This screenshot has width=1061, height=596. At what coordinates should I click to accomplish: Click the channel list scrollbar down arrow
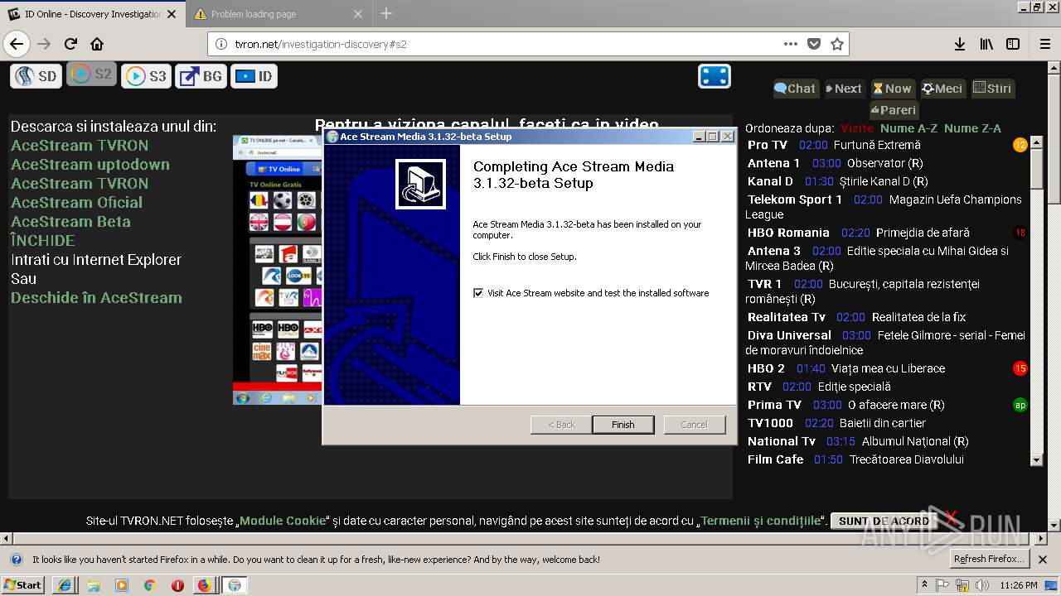[1036, 459]
